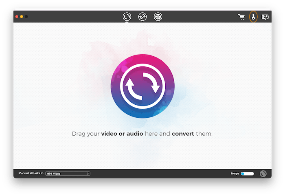Start conversion with the bottom-right round button
285x196 pixels.
click(x=263, y=174)
